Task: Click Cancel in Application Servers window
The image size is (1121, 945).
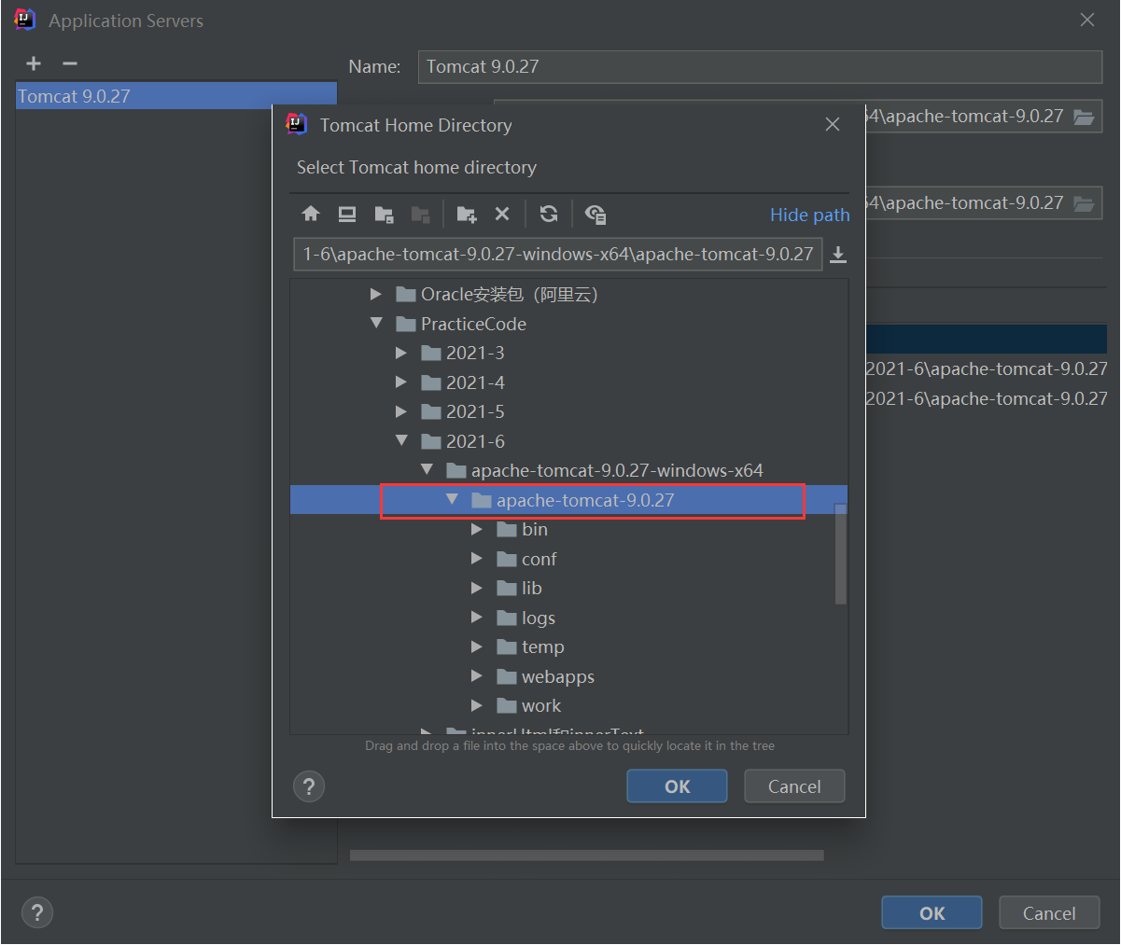Action: pyautogui.click(x=1049, y=913)
